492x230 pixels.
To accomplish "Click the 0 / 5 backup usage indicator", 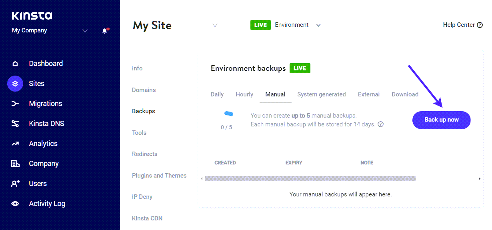I will (226, 127).
